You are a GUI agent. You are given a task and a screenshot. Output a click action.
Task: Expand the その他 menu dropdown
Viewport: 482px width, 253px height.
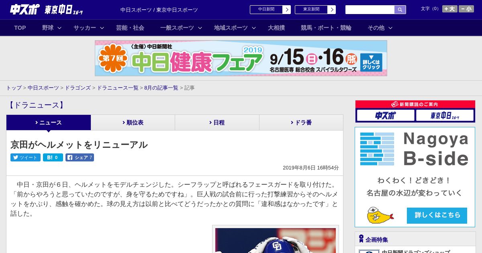point(380,28)
